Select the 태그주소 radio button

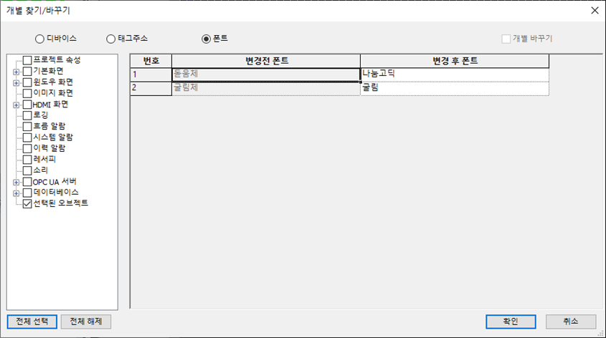point(110,39)
